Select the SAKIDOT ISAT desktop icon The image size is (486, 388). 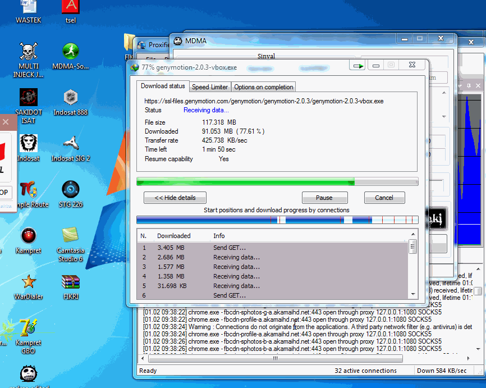pyautogui.click(x=28, y=106)
